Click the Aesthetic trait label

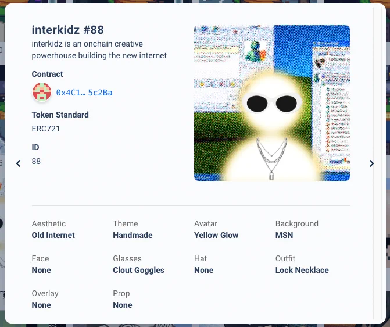49,223
